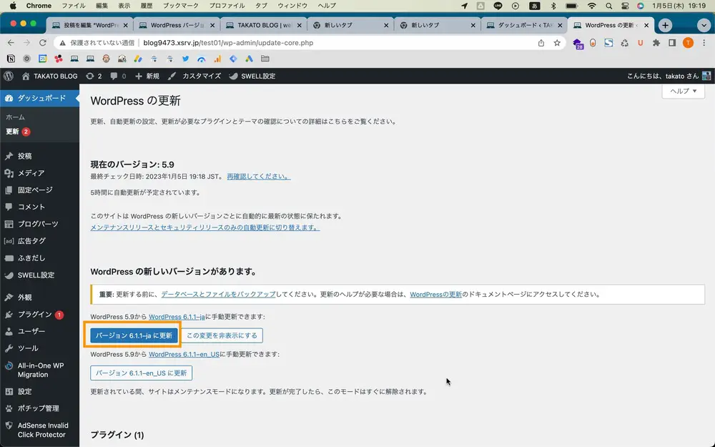Switch to 投稿を編集 tab

pos(90,25)
